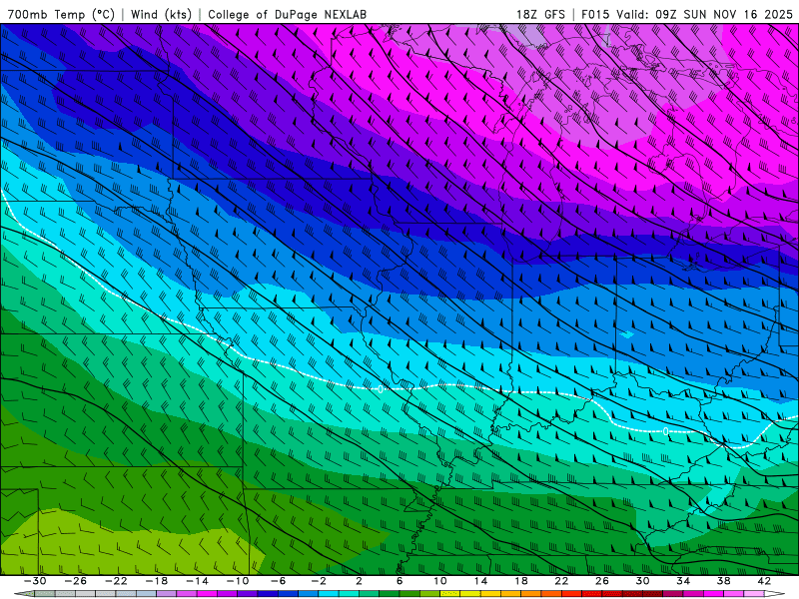The image size is (799, 599).
Task: Click the 22 value on the color scale
Action: 561,581
